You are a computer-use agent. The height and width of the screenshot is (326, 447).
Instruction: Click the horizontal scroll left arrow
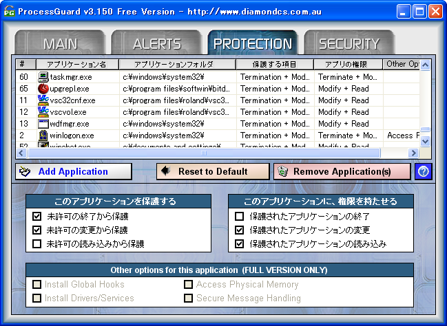[x=21, y=153]
